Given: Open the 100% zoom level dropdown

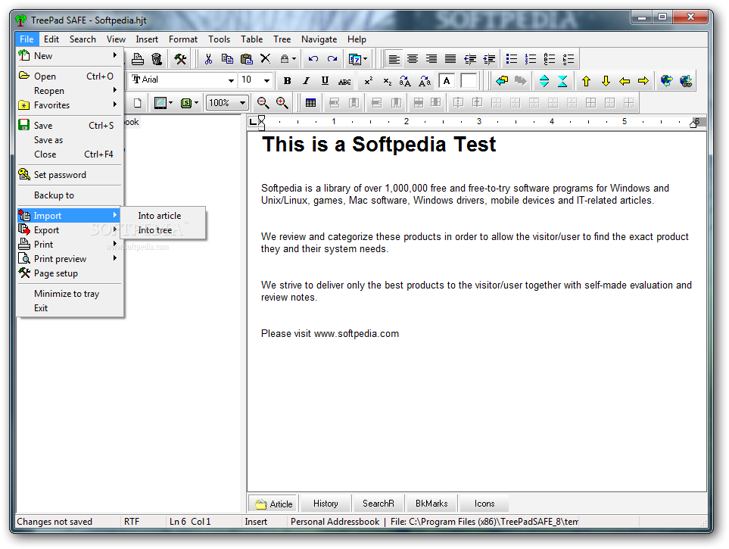Looking at the screenshot, I should coord(242,102).
